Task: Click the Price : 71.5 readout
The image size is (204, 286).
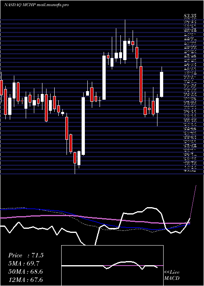Action: click(26, 255)
